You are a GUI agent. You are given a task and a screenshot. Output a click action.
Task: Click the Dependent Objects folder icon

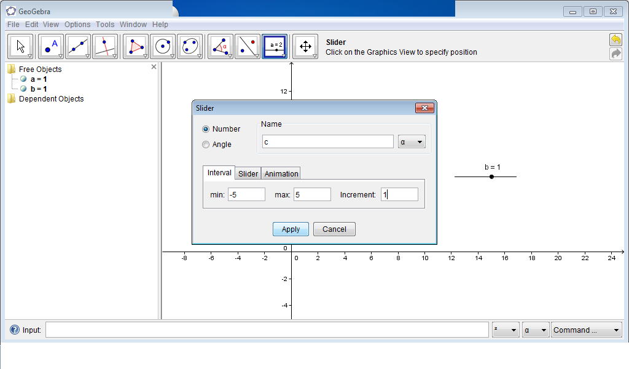point(12,99)
